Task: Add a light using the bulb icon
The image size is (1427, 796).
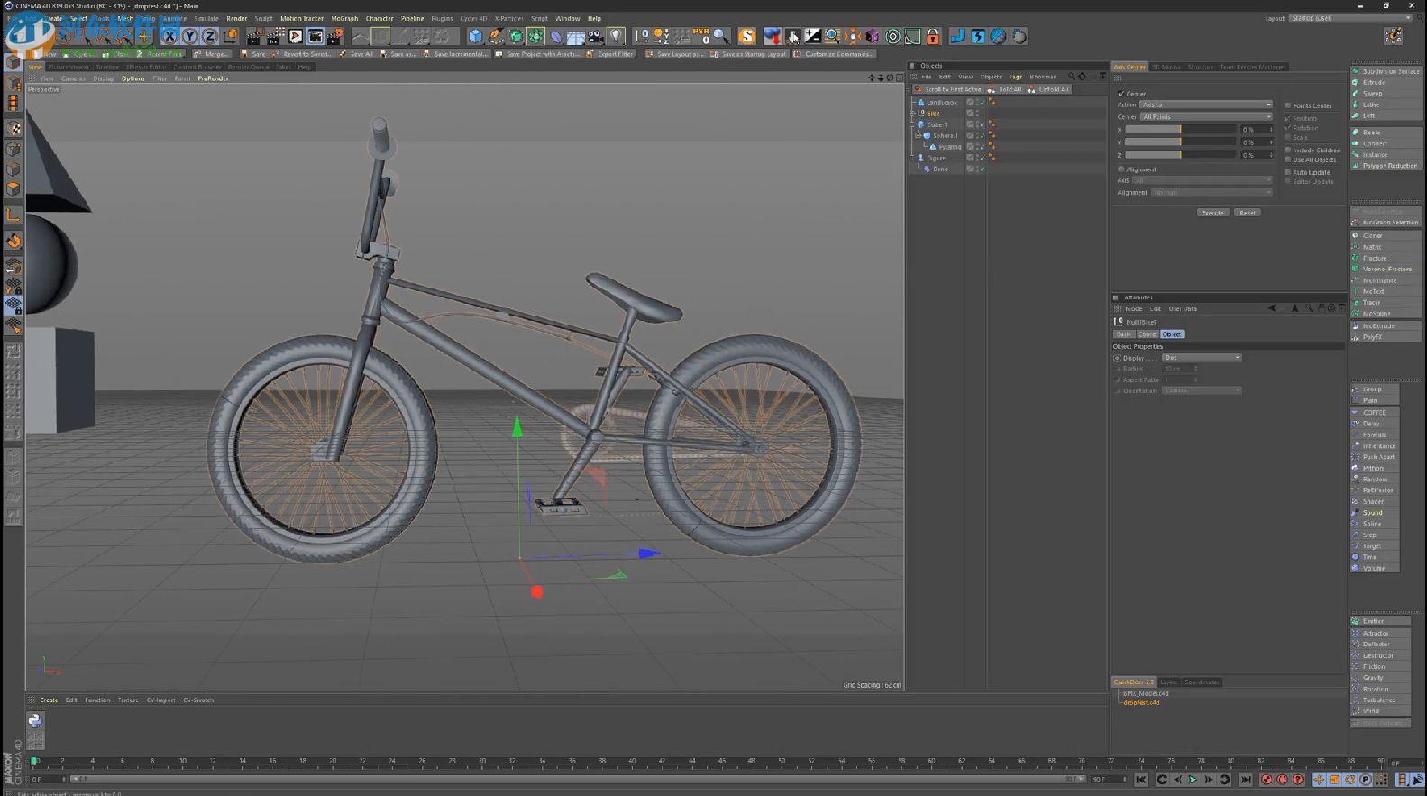Action: 616,36
